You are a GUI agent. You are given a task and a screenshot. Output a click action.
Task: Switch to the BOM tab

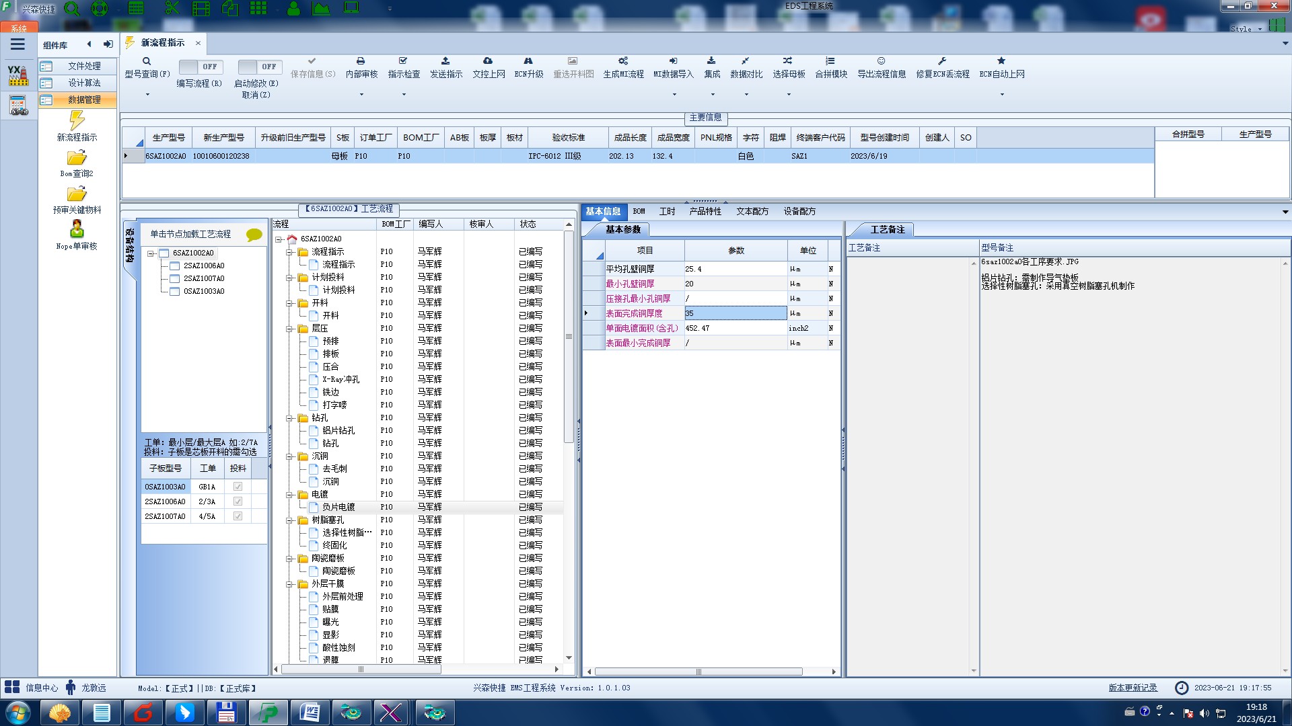[x=639, y=212]
